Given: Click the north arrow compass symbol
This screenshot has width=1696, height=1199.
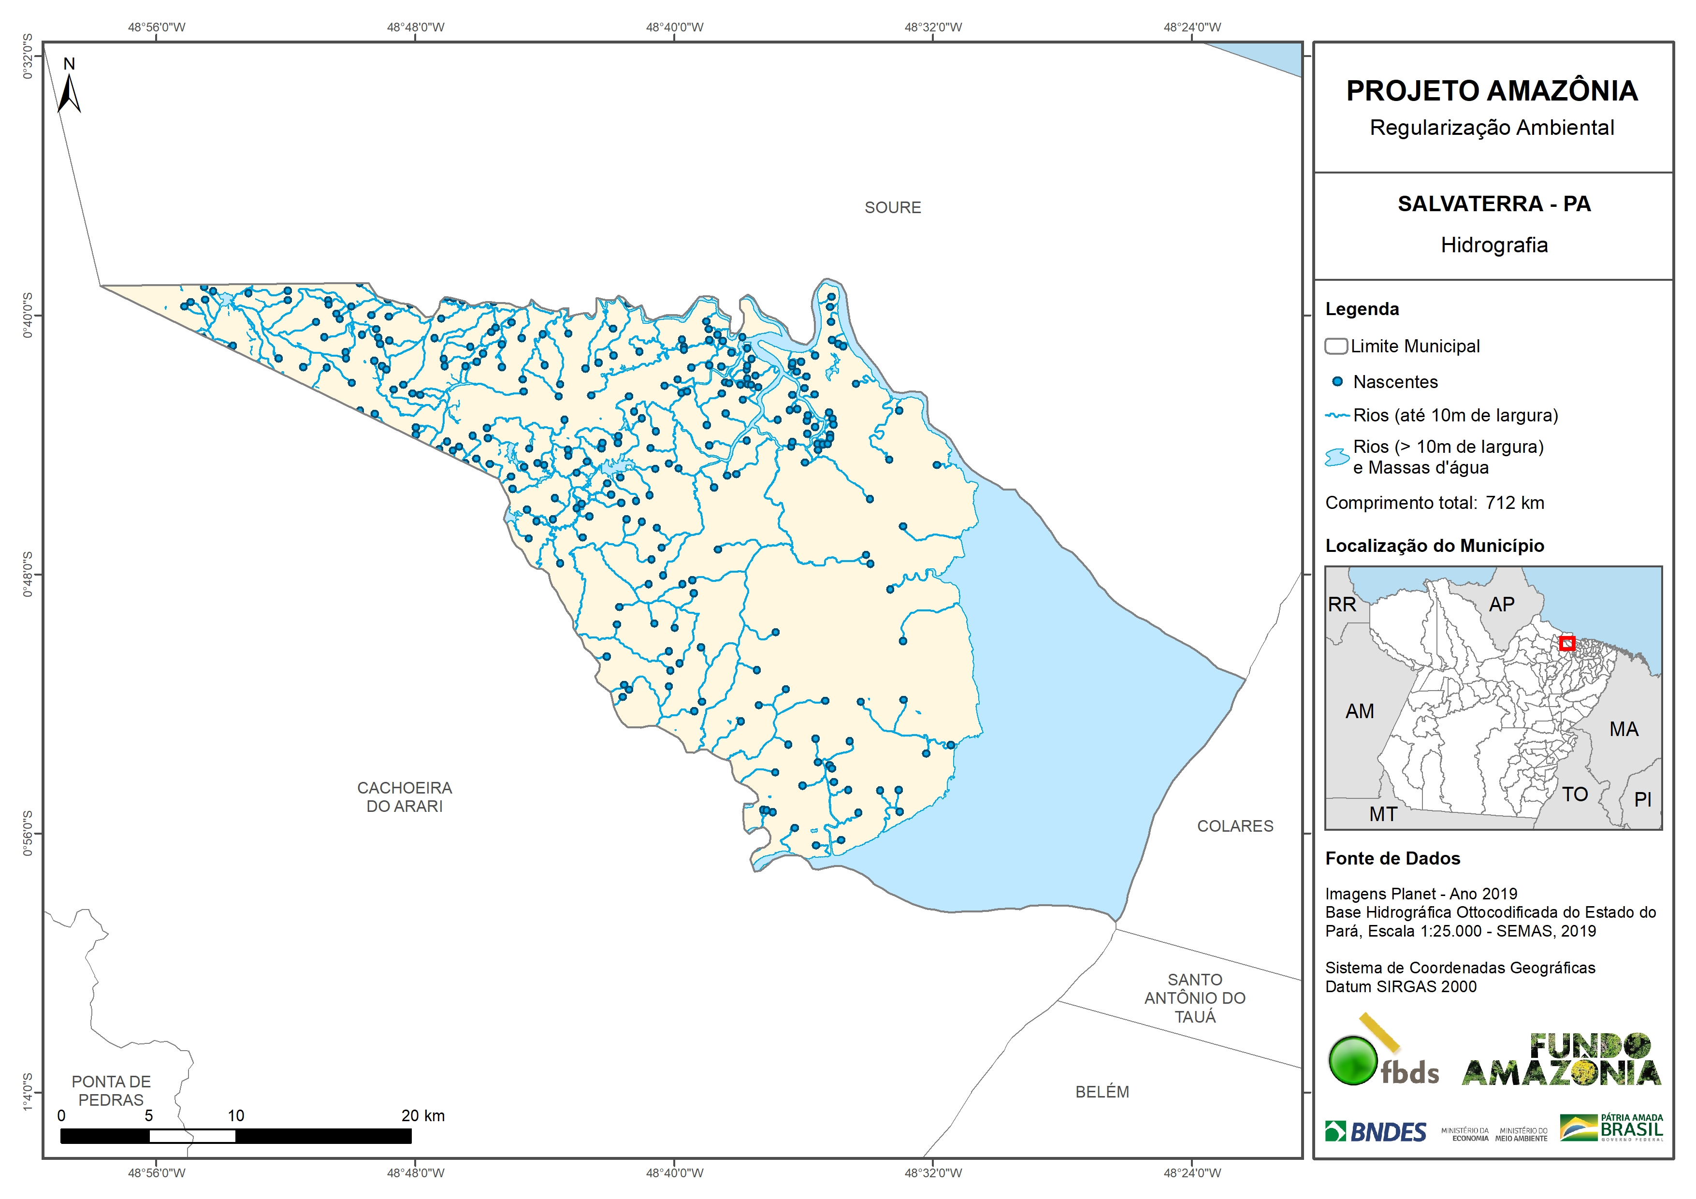Looking at the screenshot, I should [x=69, y=93].
